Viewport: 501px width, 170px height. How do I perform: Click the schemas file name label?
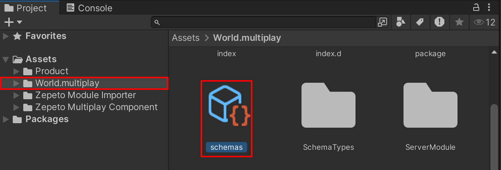pos(226,147)
